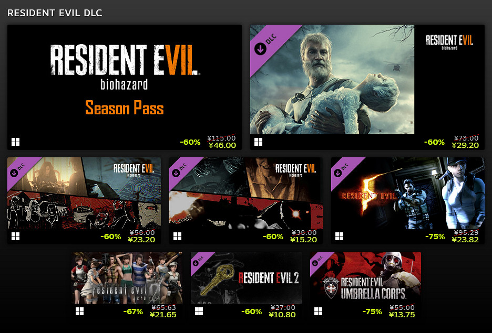Viewport: 492px width, 333px height.
Task: Click the DLC badge on the golden key tile
Action: 199,261
